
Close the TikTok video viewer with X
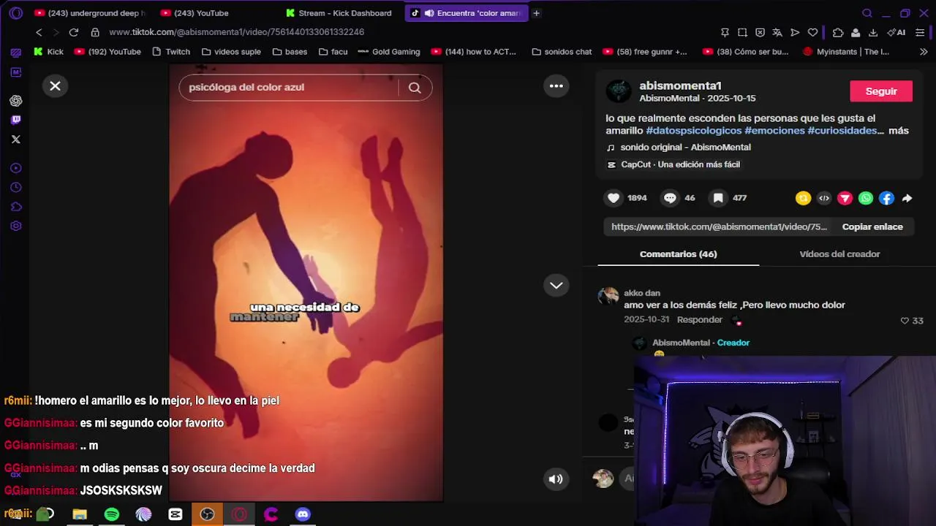(x=55, y=86)
